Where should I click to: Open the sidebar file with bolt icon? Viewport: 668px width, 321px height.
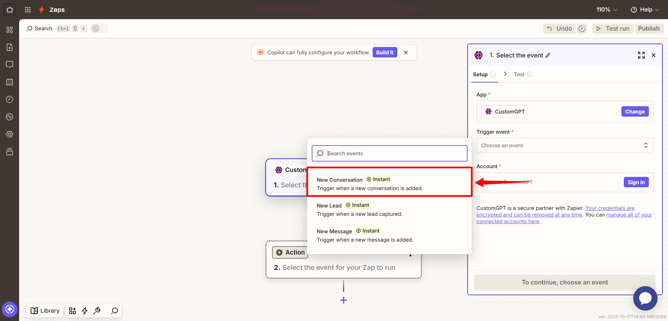[9, 47]
